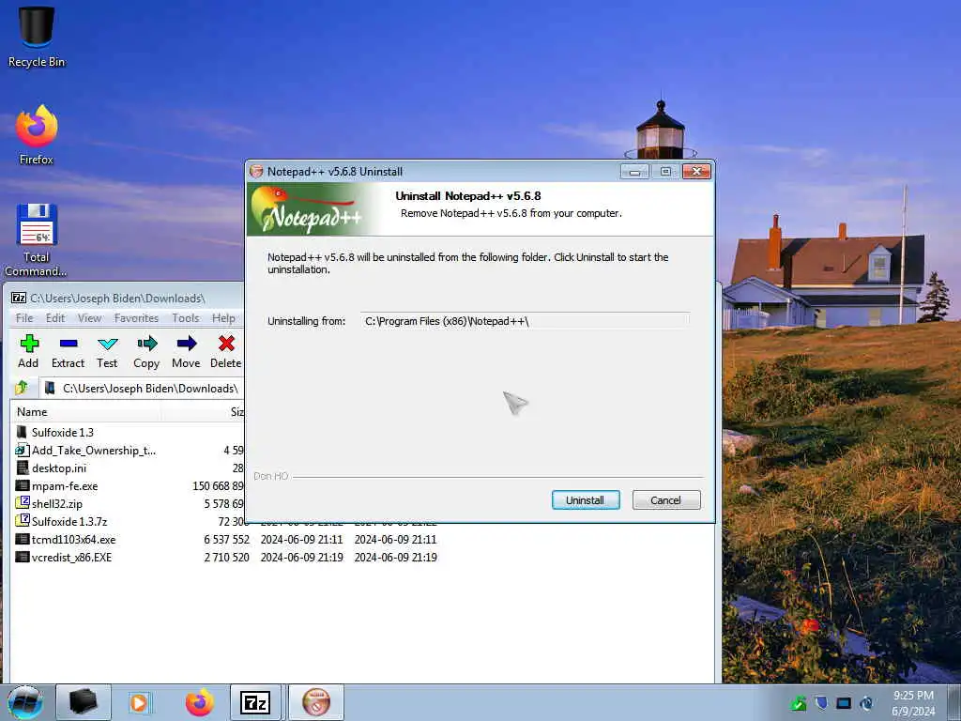This screenshot has height=721, width=961.
Task: Click the tcmd1103x64.exe file icon
Action: pos(23,539)
